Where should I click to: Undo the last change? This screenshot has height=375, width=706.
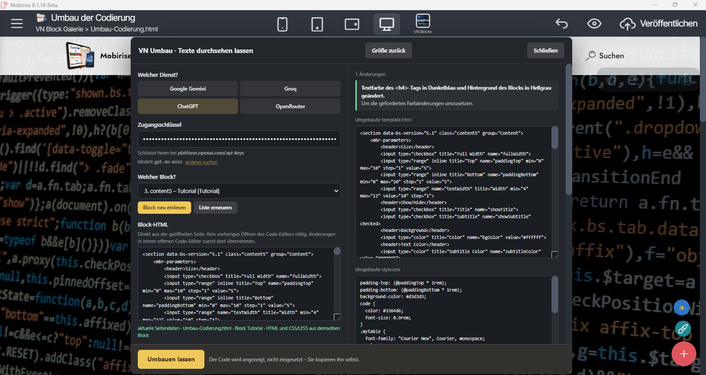pos(562,23)
